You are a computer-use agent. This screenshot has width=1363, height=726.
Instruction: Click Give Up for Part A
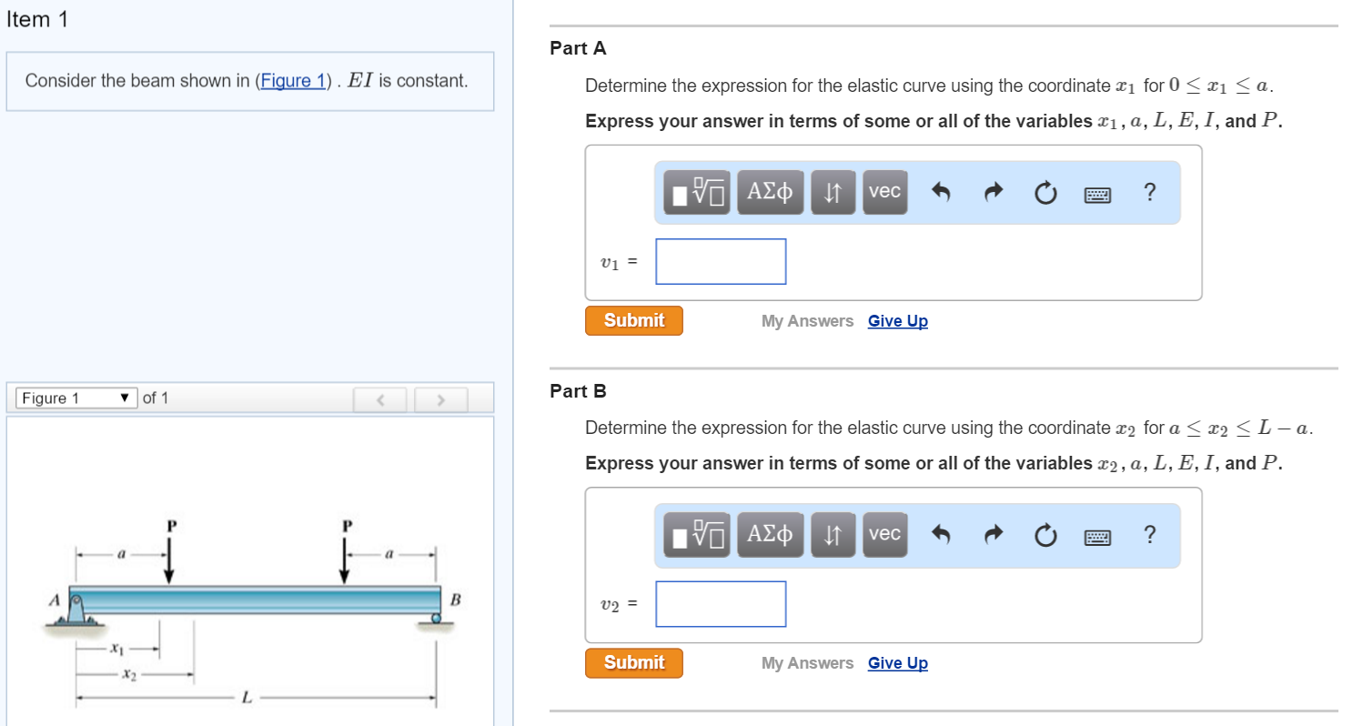[897, 320]
